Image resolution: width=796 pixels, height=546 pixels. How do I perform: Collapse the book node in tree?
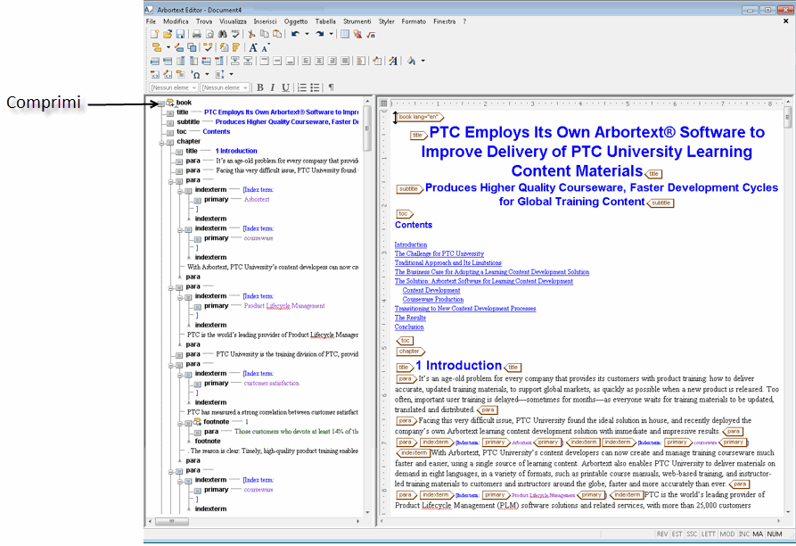click(x=161, y=103)
